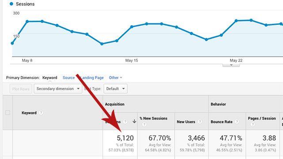Open the Pages / Session help icon
The width and height of the screenshot is (283, 159).
252,124
